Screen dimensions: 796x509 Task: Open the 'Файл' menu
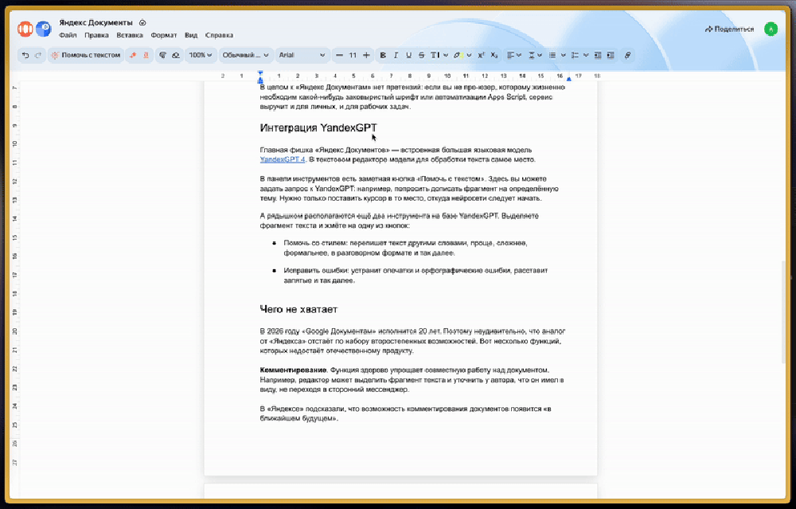[x=68, y=35]
